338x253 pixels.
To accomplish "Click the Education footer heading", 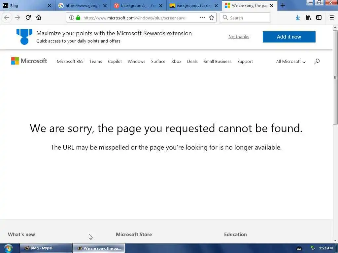I will pyautogui.click(x=235, y=235).
